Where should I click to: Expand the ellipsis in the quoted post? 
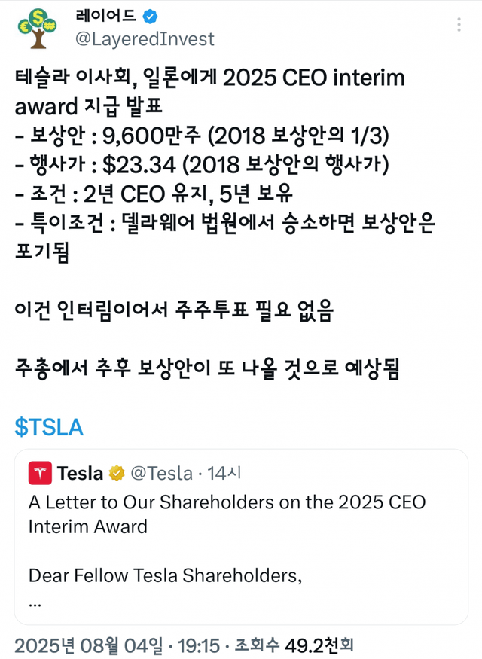click(34, 601)
